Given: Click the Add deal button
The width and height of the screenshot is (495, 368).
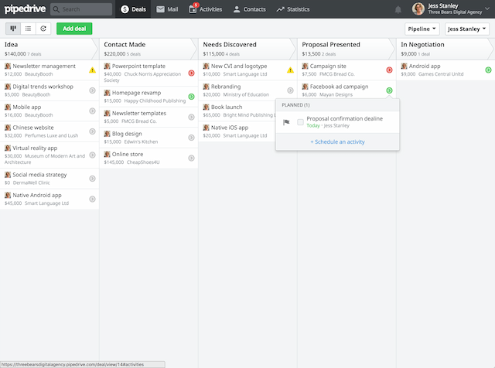Looking at the screenshot, I should click(x=74, y=29).
